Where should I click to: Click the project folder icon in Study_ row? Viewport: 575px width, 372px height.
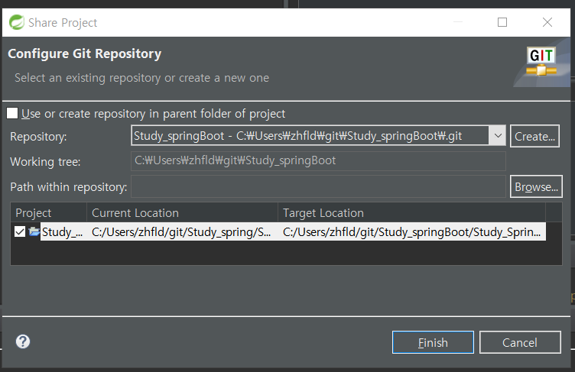pos(34,231)
